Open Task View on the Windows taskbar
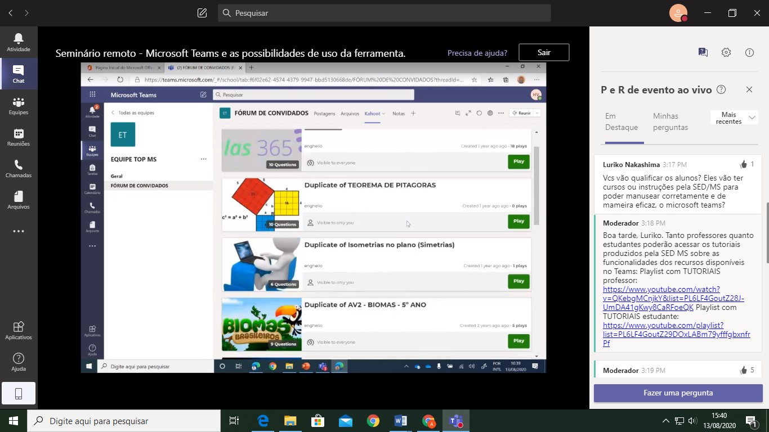Image resolution: width=769 pixels, height=432 pixels. pyautogui.click(x=234, y=421)
